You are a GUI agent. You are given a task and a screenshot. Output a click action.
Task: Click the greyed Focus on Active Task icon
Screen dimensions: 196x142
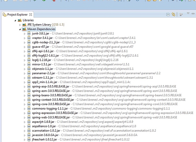click(181, 14)
